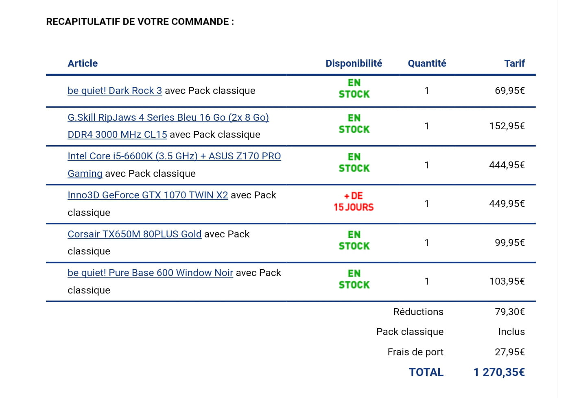Click the 'Pack classique' summary label

tap(410, 332)
